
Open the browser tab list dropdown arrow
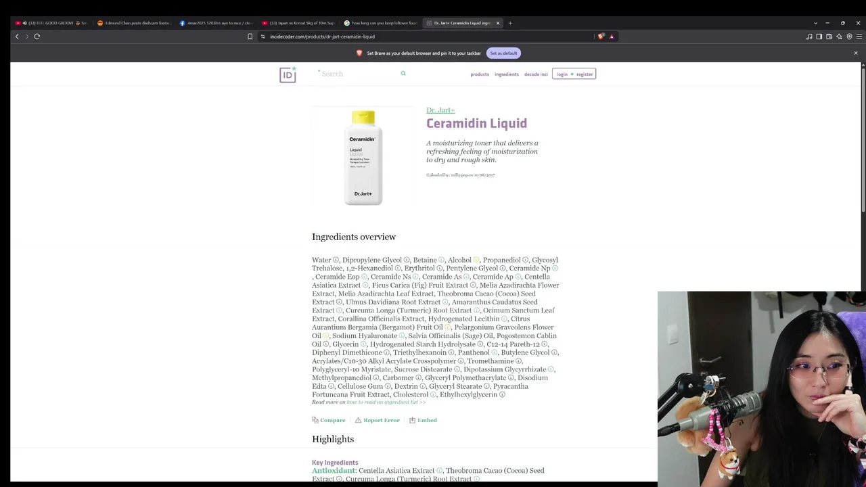click(x=815, y=23)
